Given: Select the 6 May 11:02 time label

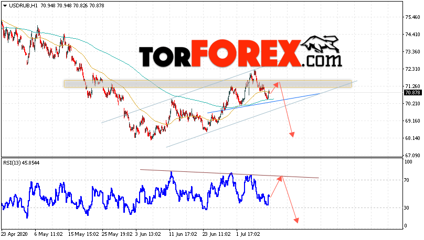Looking at the screenshot, I should (49, 234).
